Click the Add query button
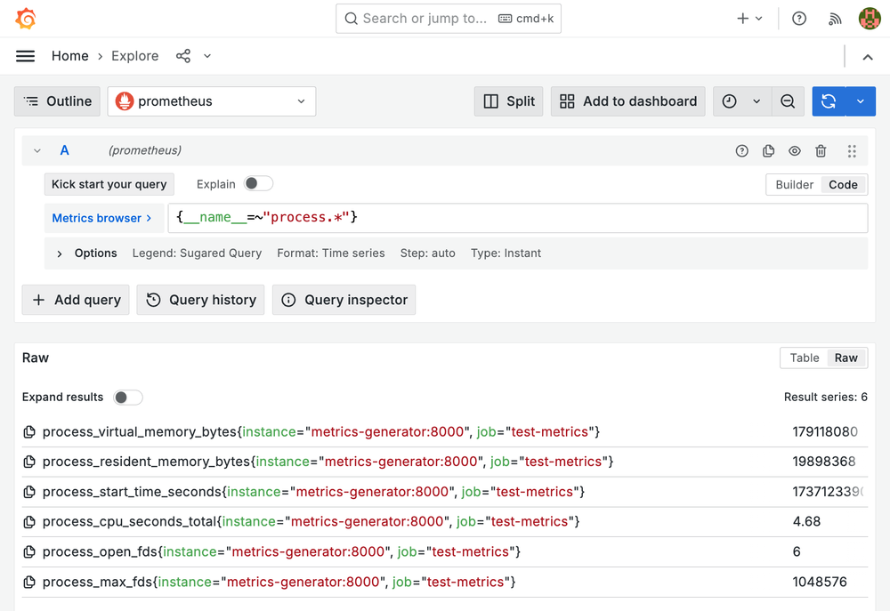Viewport: 890px width, 611px height. click(x=77, y=300)
